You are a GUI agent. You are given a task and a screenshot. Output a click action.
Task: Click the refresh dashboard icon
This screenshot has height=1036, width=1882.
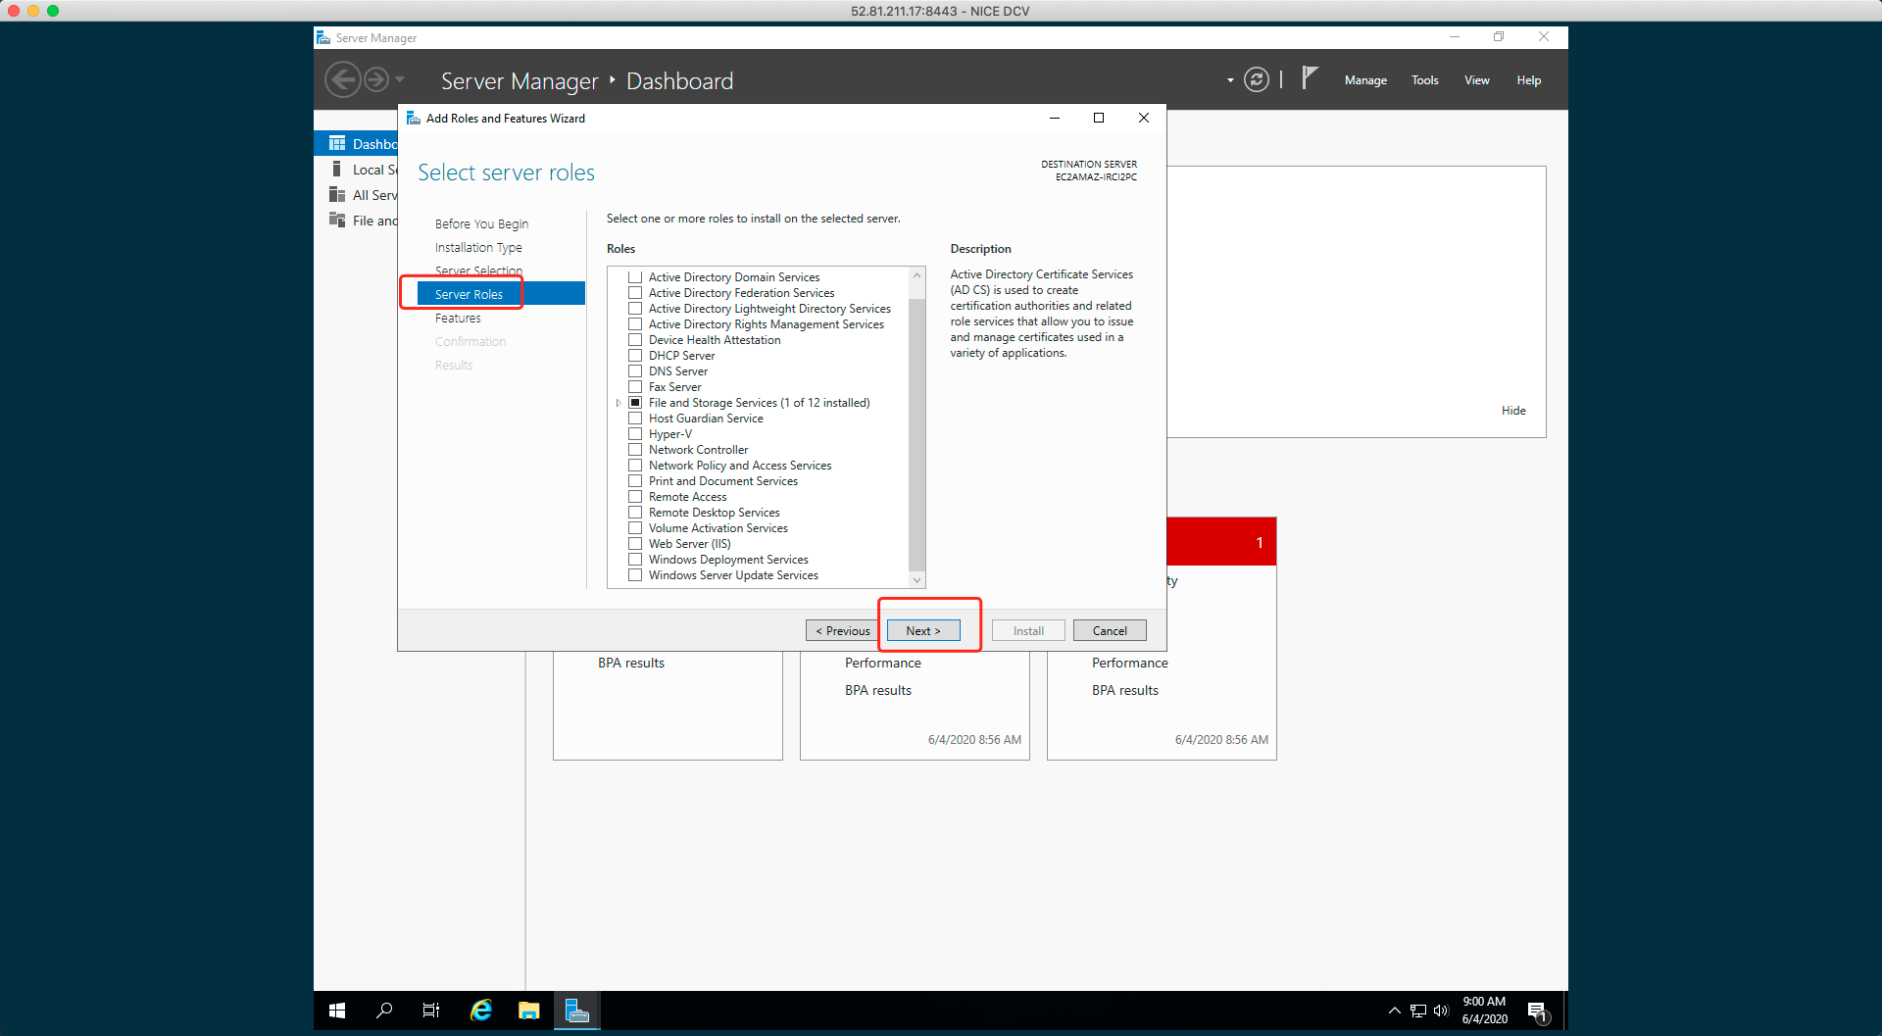coord(1256,79)
